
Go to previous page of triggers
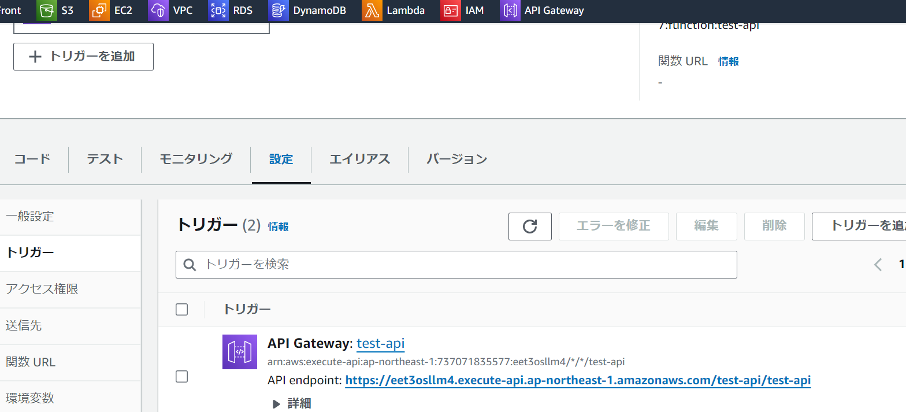tap(878, 265)
